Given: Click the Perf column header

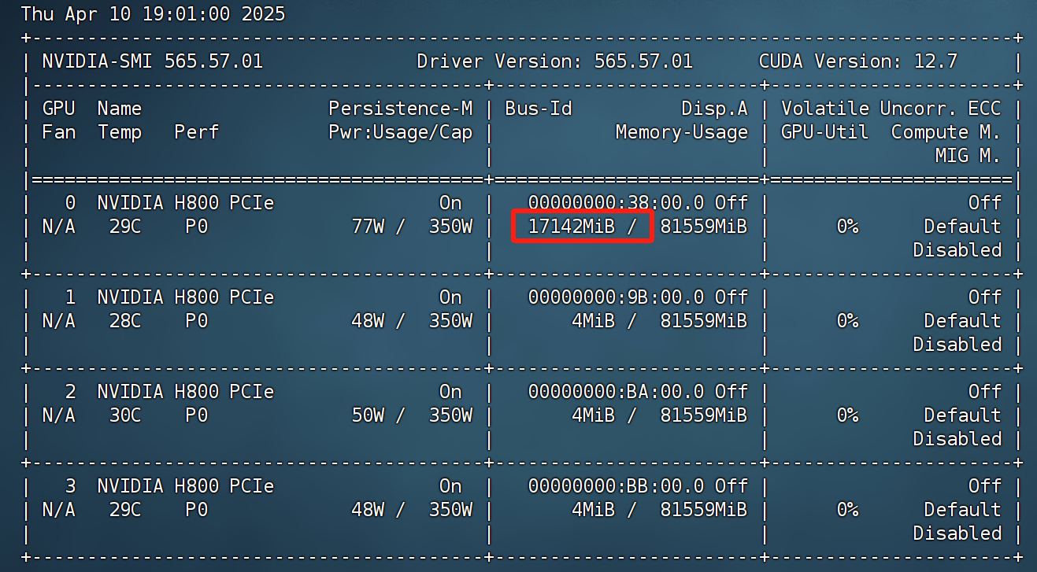Looking at the screenshot, I should (x=197, y=133).
